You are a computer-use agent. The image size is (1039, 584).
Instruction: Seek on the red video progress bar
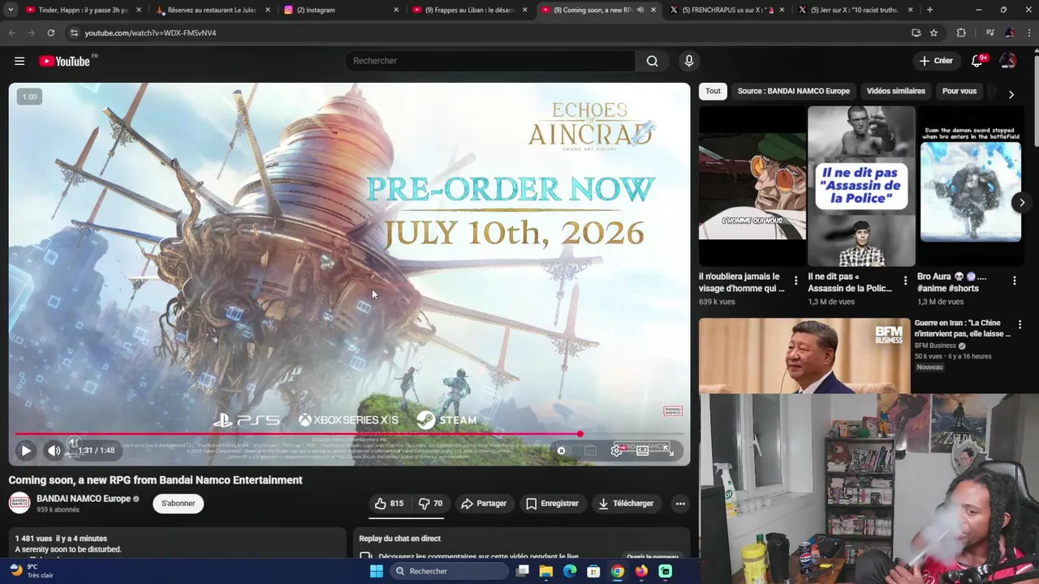pos(351,434)
